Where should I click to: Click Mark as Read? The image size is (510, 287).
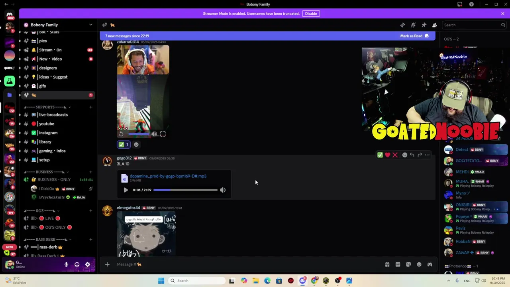click(x=414, y=36)
